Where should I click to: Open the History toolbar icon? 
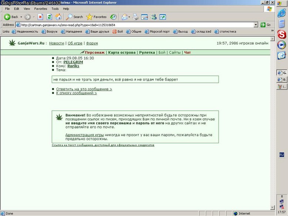[x=113, y=17]
